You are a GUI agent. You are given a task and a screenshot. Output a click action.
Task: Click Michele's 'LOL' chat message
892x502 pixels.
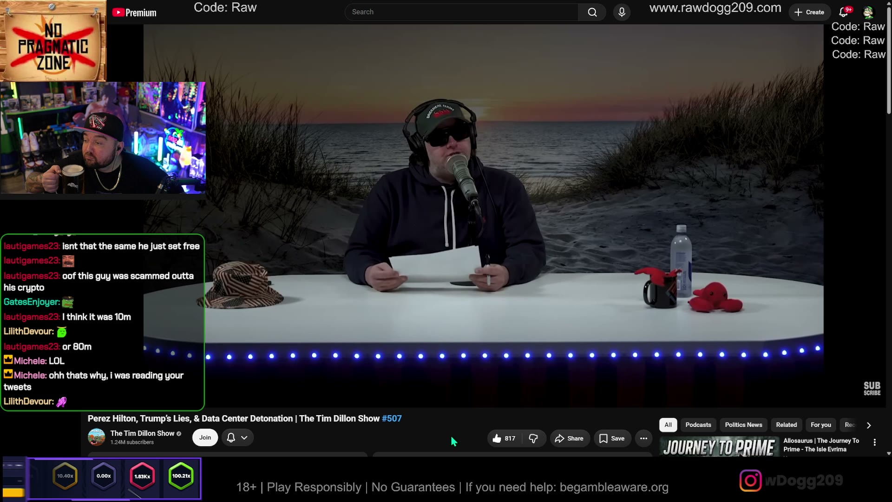click(57, 361)
